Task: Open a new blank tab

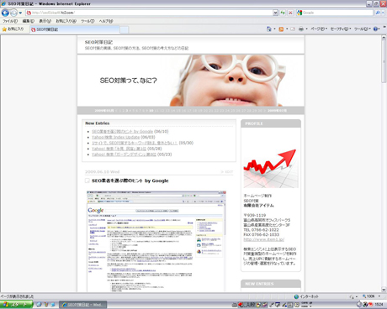Action: 125,29
